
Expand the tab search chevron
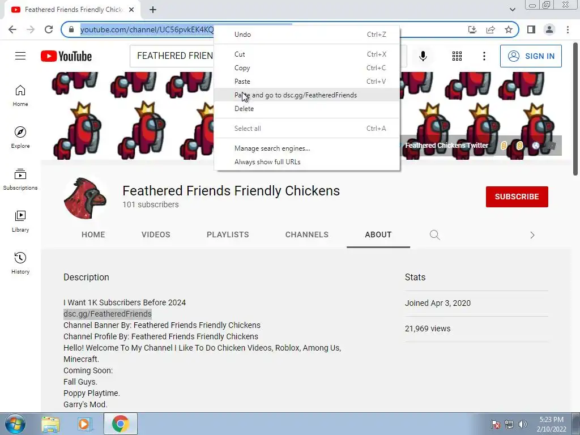(512, 10)
